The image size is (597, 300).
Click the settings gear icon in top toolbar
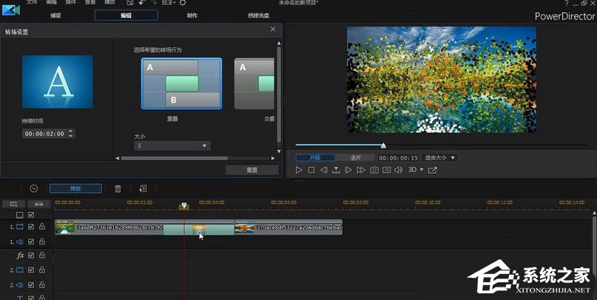tap(183, 4)
